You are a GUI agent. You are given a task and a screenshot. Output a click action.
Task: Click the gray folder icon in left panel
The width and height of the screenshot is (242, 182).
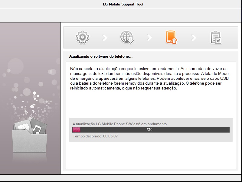pos(30,141)
